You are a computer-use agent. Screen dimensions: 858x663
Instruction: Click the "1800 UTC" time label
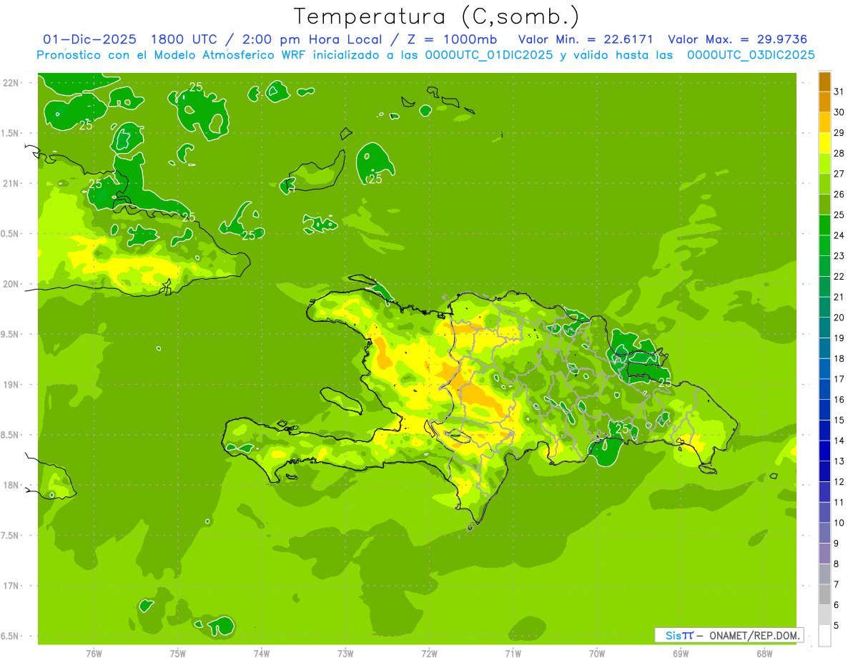[183, 39]
